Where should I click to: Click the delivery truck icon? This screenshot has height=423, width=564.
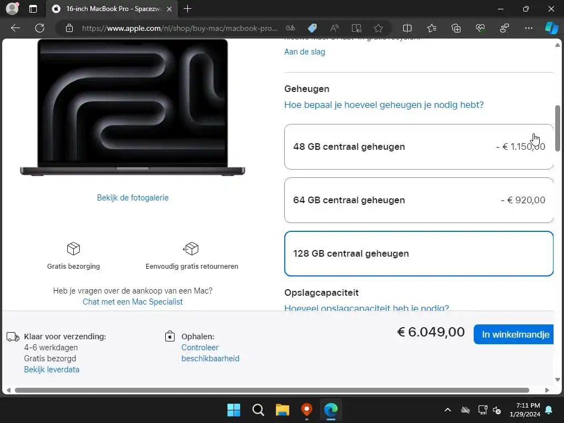tap(13, 337)
